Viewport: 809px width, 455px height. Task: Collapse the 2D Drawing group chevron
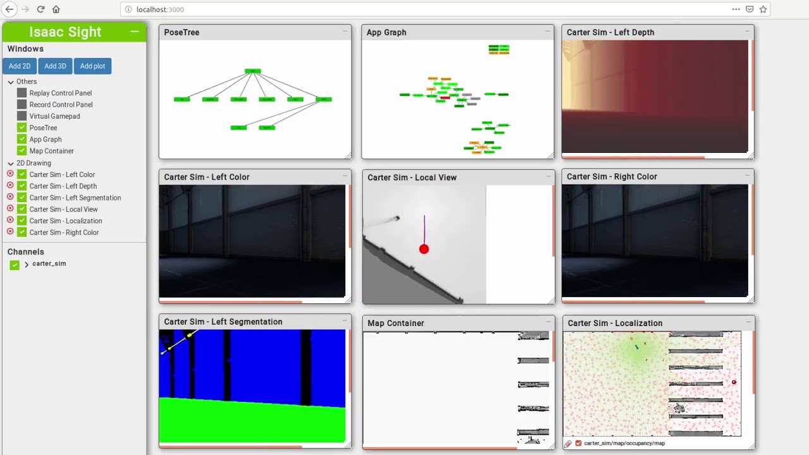(11, 163)
